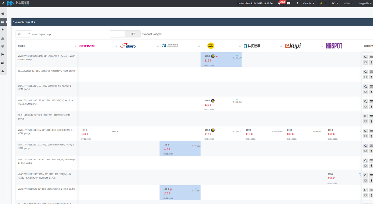Go to the Home sidebar icon
This screenshot has width=373, height=204.
coord(3,13)
